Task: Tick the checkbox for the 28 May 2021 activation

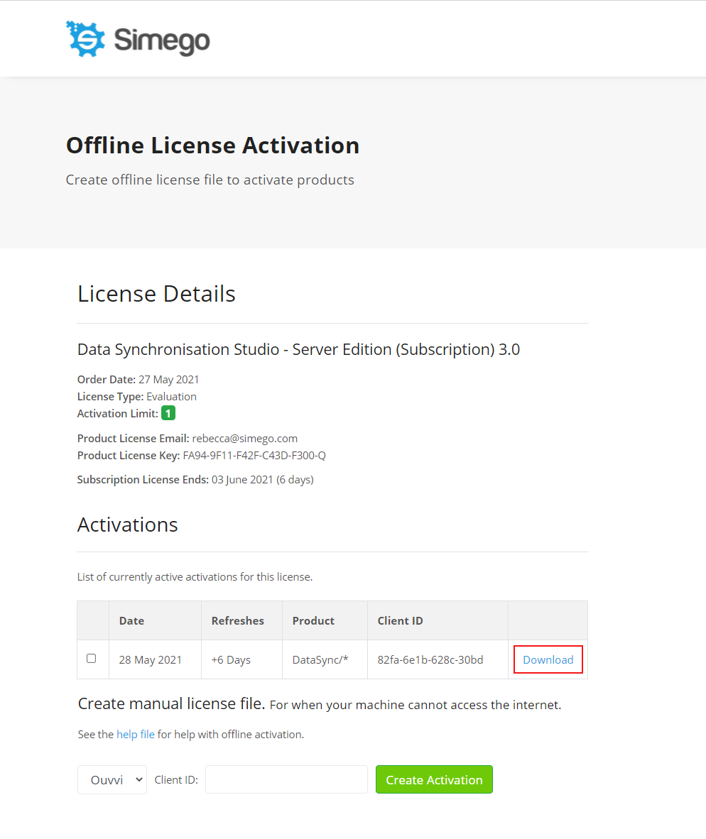Action: click(92, 659)
